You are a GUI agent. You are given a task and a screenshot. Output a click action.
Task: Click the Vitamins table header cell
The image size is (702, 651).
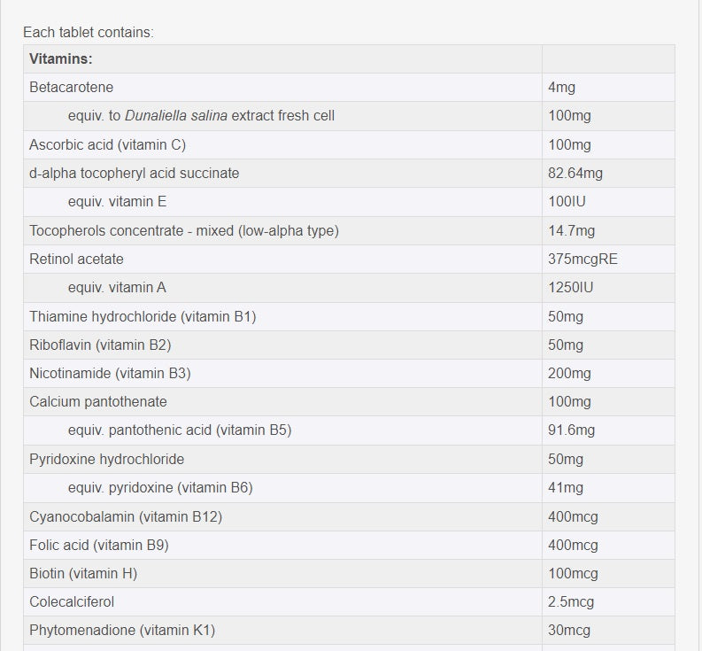coord(61,59)
